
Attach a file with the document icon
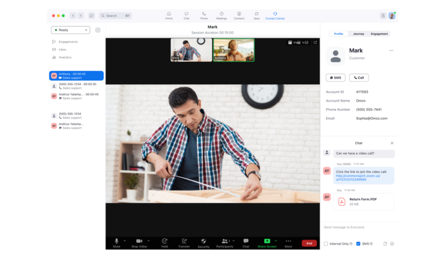point(385,244)
